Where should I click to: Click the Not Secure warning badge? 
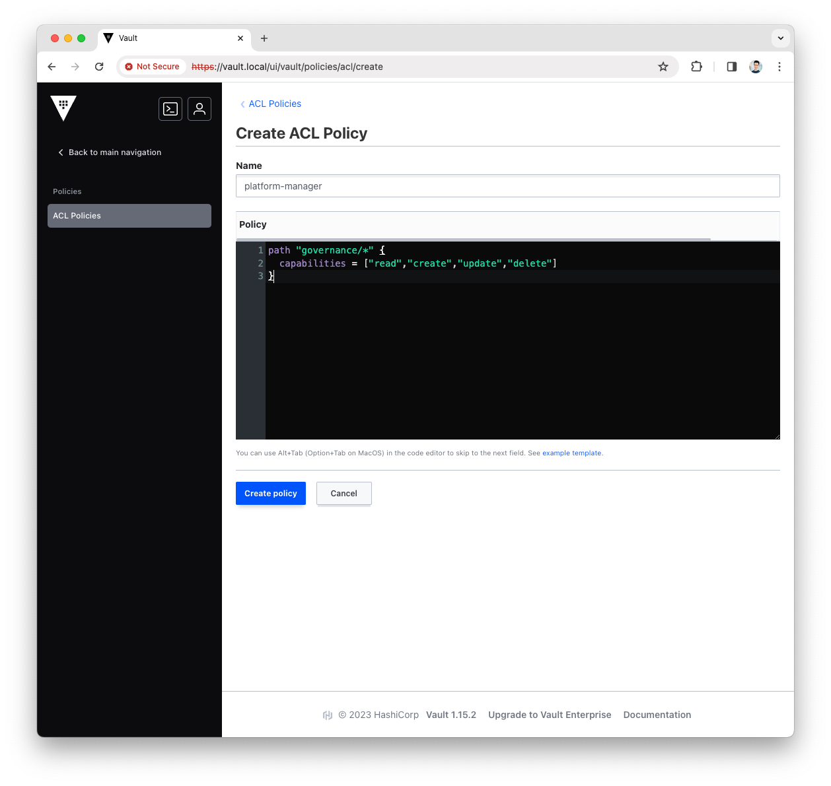point(152,67)
